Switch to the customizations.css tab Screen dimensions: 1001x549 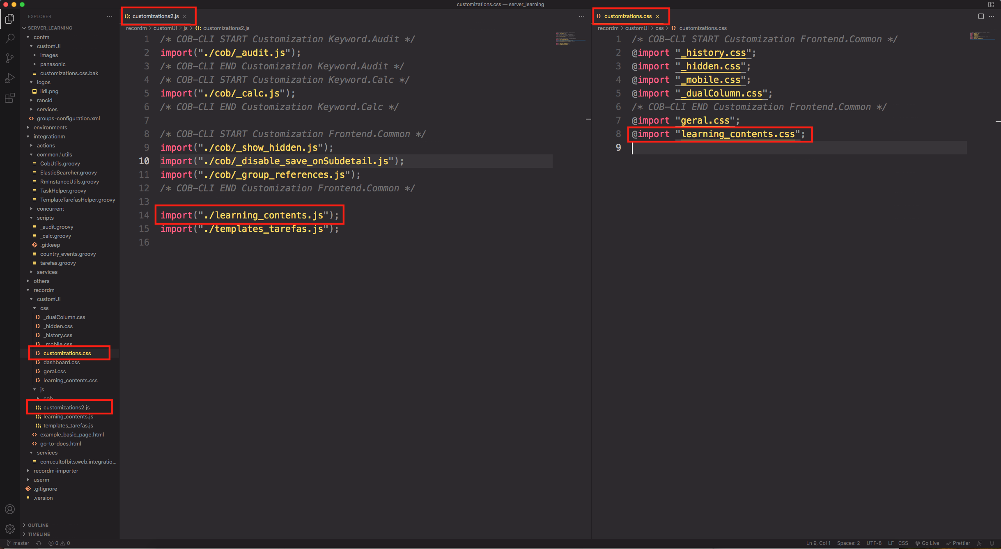(x=628, y=16)
